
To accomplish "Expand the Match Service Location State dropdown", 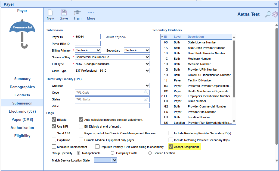I will [x=114, y=160].
